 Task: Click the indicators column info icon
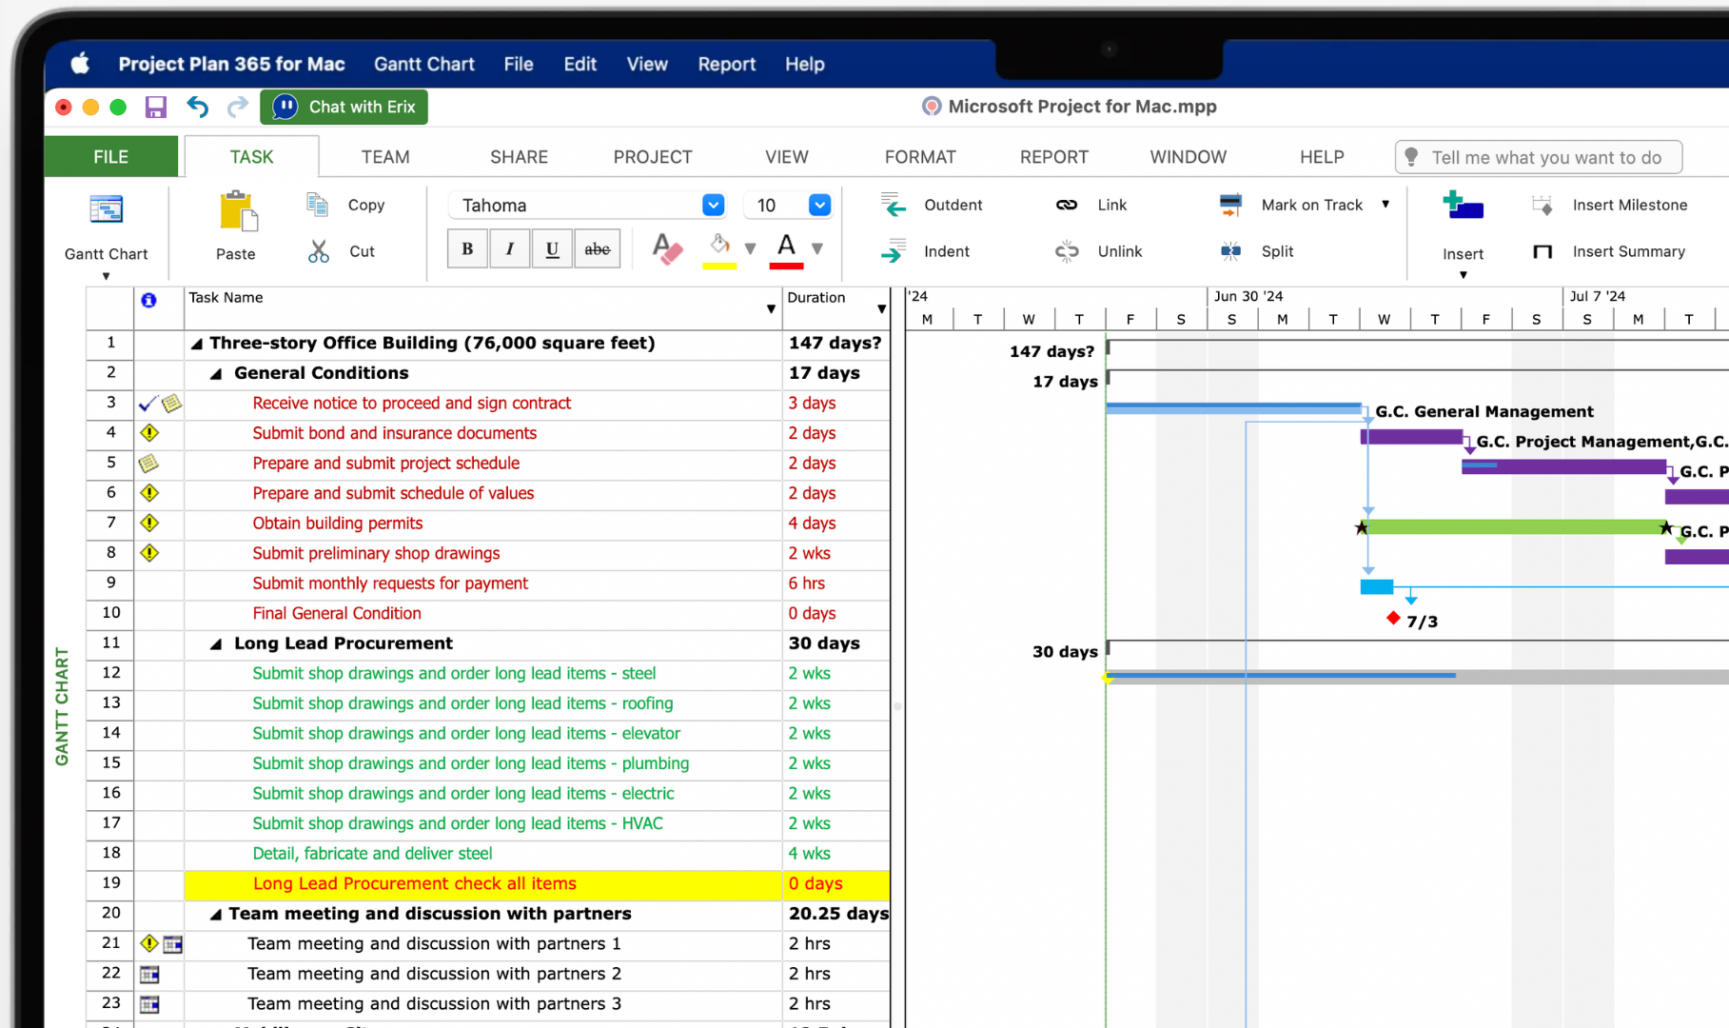tap(148, 300)
